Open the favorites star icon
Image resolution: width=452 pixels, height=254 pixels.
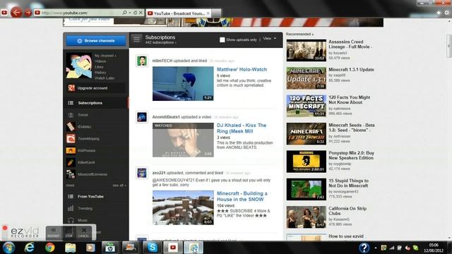(x=439, y=13)
